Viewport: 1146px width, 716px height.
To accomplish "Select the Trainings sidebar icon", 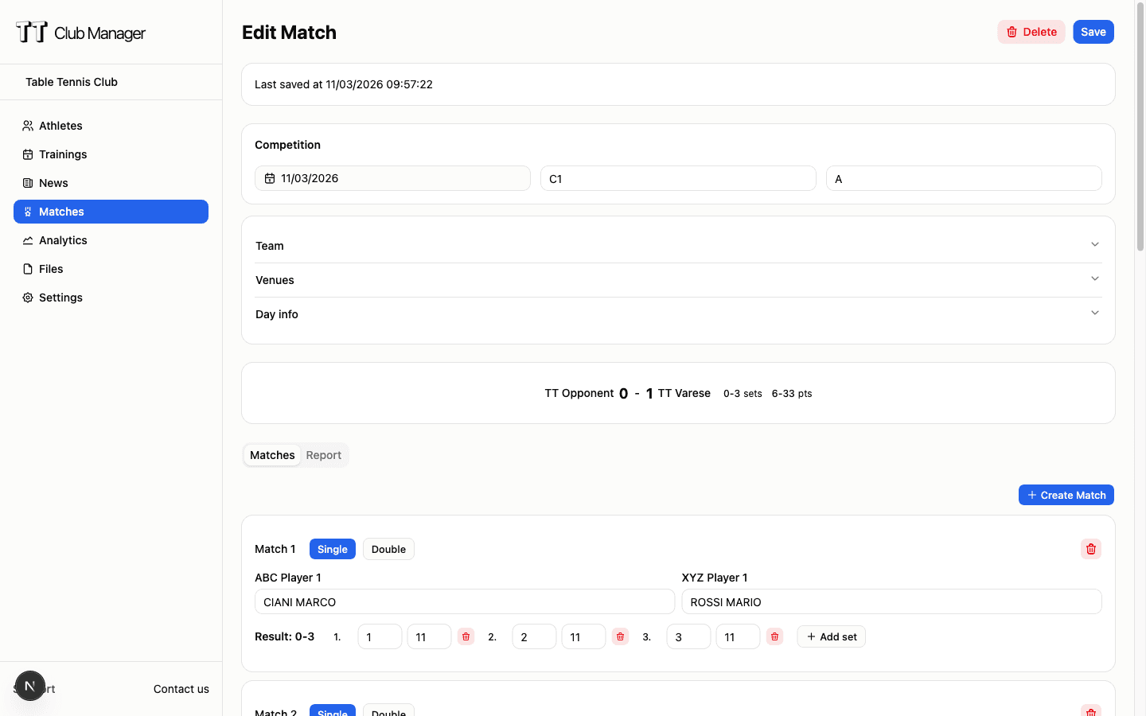I will [27, 154].
